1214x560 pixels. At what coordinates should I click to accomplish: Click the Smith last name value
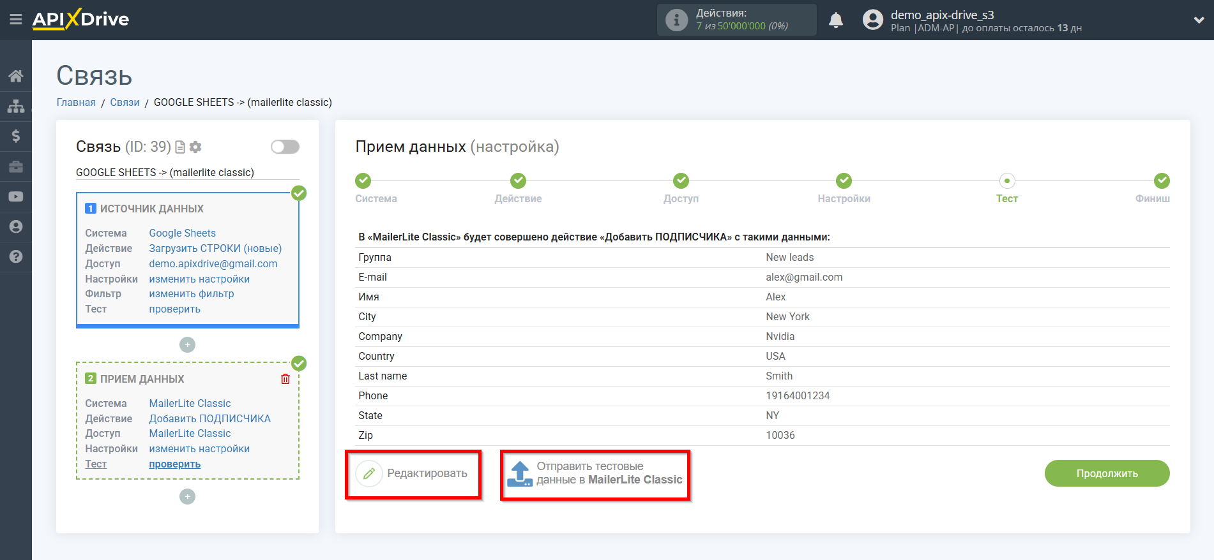tap(779, 376)
